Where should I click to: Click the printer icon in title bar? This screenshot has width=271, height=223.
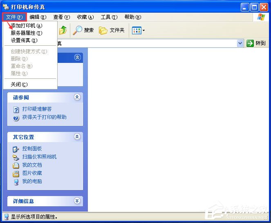[6, 7]
